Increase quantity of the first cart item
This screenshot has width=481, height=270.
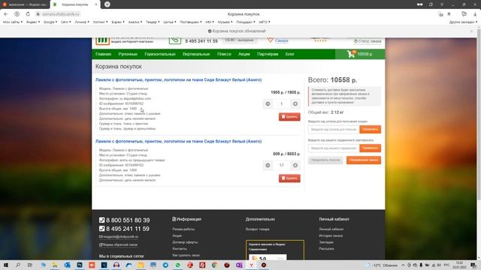click(x=295, y=103)
